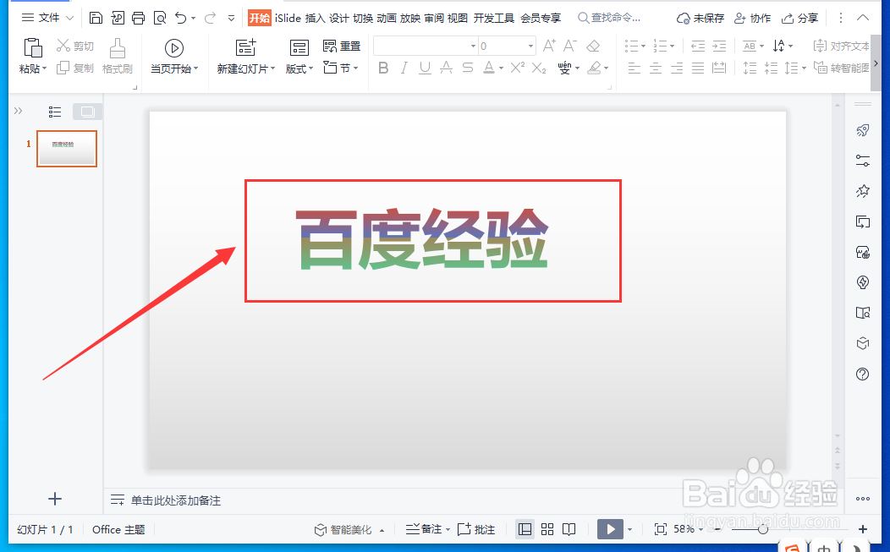Increase font size with A+ icon
The width and height of the screenshot is (890, 552).
point(549,46)
